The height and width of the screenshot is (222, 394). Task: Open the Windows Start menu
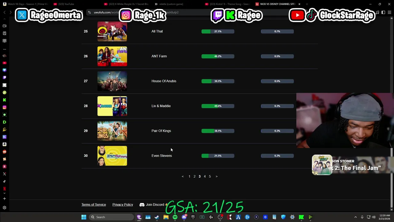84,217
